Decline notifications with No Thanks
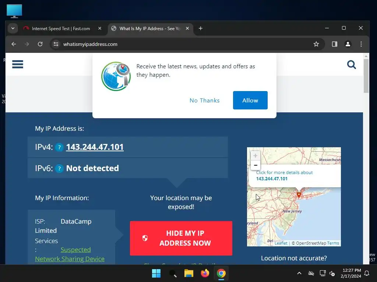The image size is (377, 282). [205, 101]
